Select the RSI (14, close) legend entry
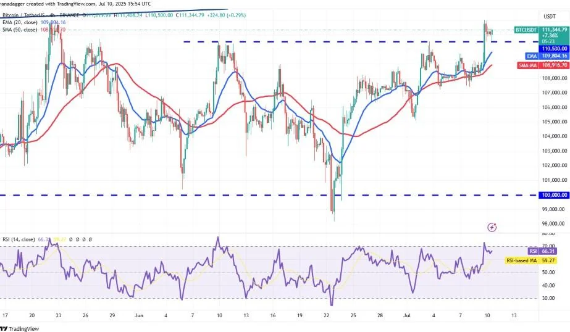This screenshot has height=332, width=570. [19, 239]
